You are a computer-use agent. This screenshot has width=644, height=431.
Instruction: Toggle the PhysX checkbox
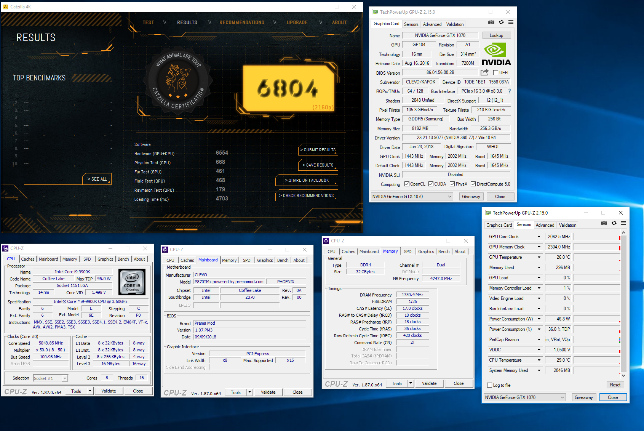452,184
